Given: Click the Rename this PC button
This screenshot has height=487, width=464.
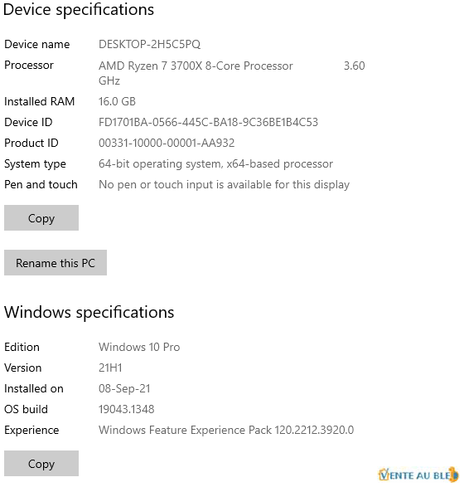Looking at the screenshot, I should pos(56,262).
